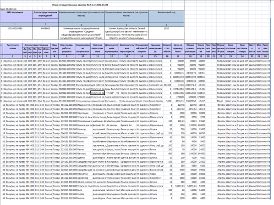The width and height of the screenshot is (274, 205).
Task: Select code cell 620920.000.000
Action: (x=67, y=93)
